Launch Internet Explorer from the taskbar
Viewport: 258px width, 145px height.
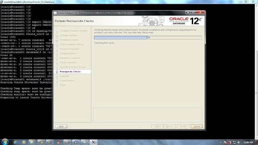(15, 142)
